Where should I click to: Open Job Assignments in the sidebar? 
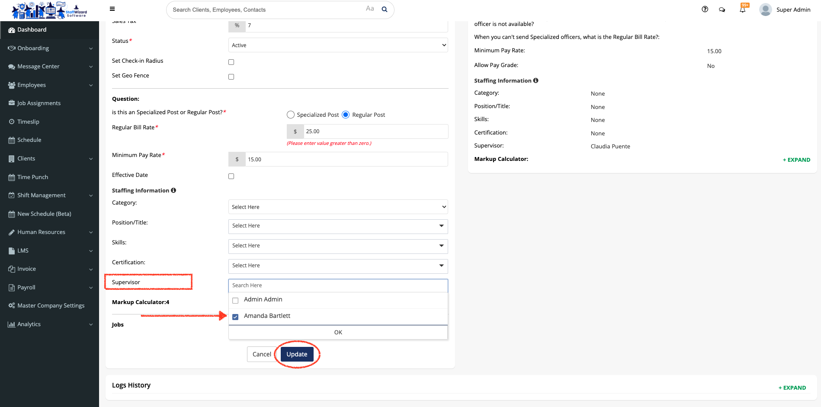(39, 103)
